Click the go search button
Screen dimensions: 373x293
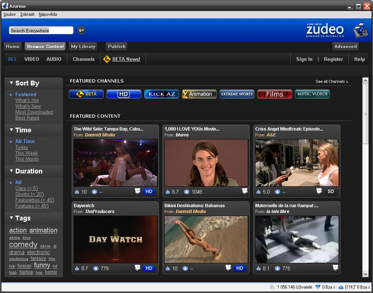click(x=81, y=30)
